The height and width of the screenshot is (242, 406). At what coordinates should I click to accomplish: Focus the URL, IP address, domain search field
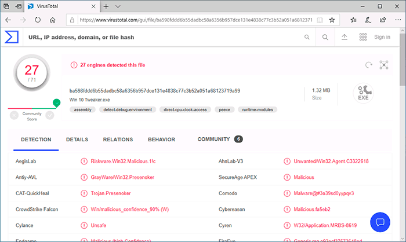(162, 37)
